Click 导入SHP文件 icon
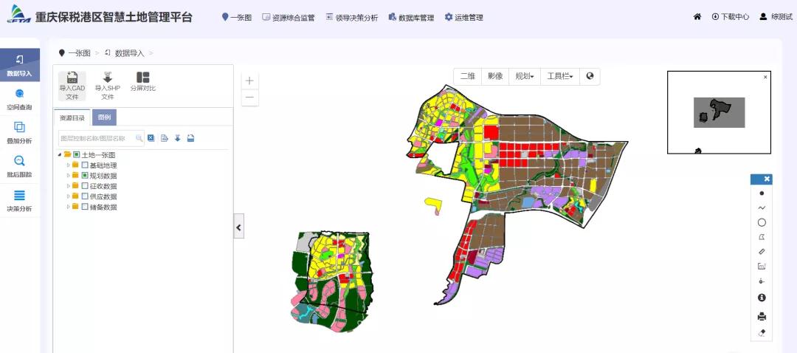The image size is (797, 353). (x=107, y=86)
